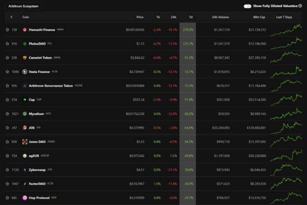The width and height of the screenshot is (307, 205).
Task: Toggle favorite star for agEUR
Action: click(7, 156)
